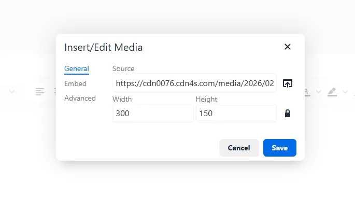The height and width of the screenshot is (210, 355).
Task: Click the Height field showing 150
Action: (x=236, y=113)
